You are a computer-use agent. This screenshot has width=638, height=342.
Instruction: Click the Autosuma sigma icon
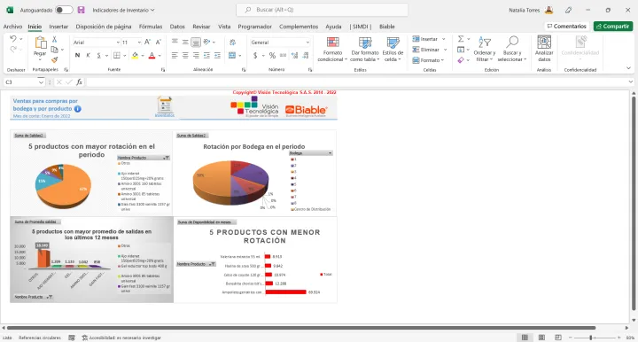pyautogui.click(x=461, y=39)
